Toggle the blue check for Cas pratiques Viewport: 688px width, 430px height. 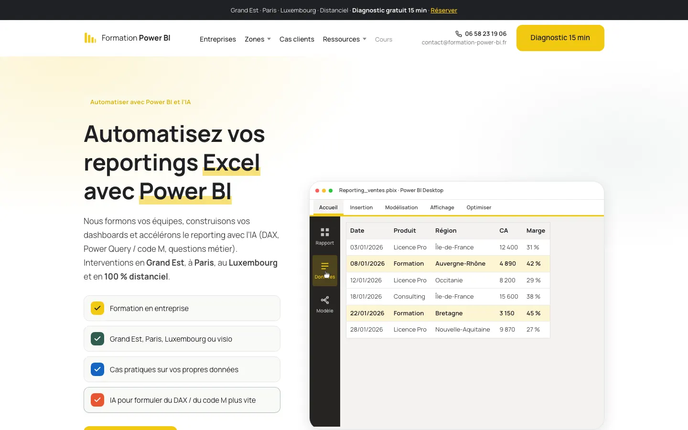(97, 369)
